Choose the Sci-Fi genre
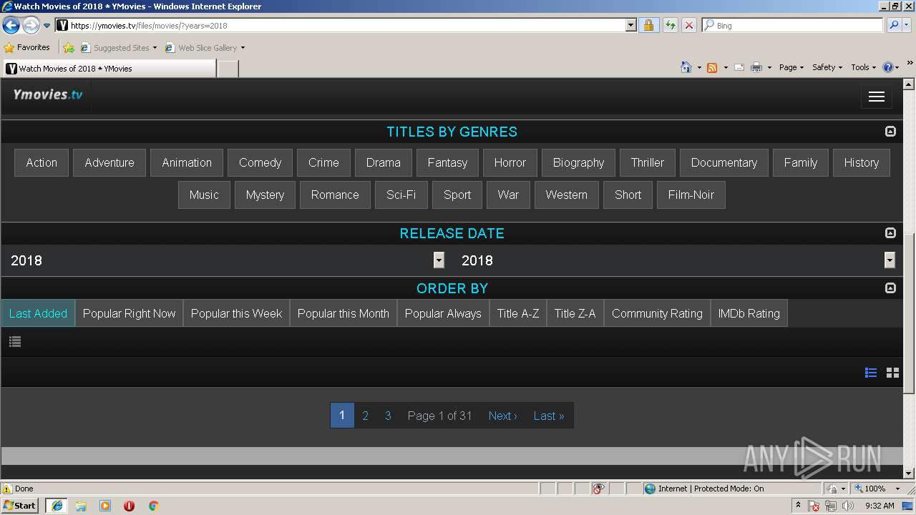Viewport: 916px width, 515px height. point(401,195)
